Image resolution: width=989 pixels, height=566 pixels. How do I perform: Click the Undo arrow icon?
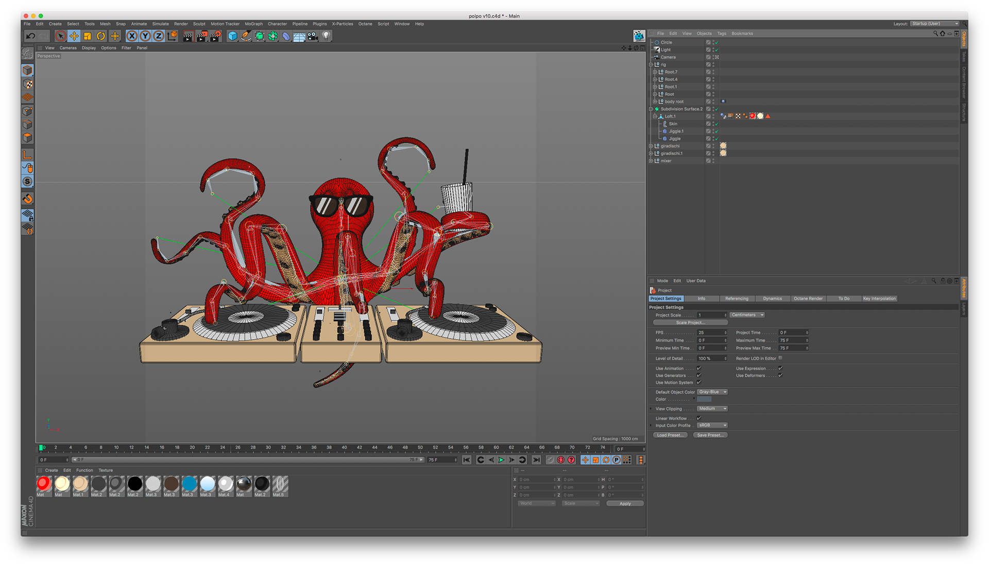coord(30,36)
